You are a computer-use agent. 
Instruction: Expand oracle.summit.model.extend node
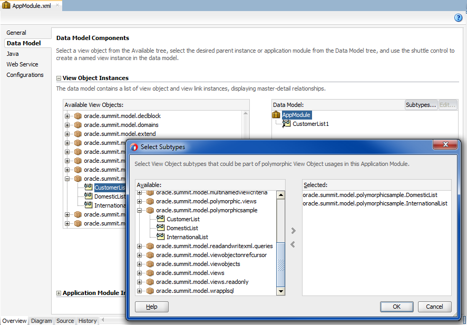67,134
